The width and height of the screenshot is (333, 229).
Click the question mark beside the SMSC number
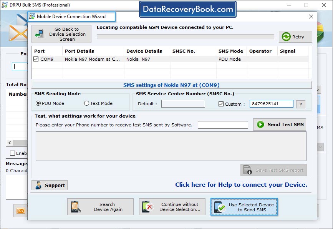point(301,103)
